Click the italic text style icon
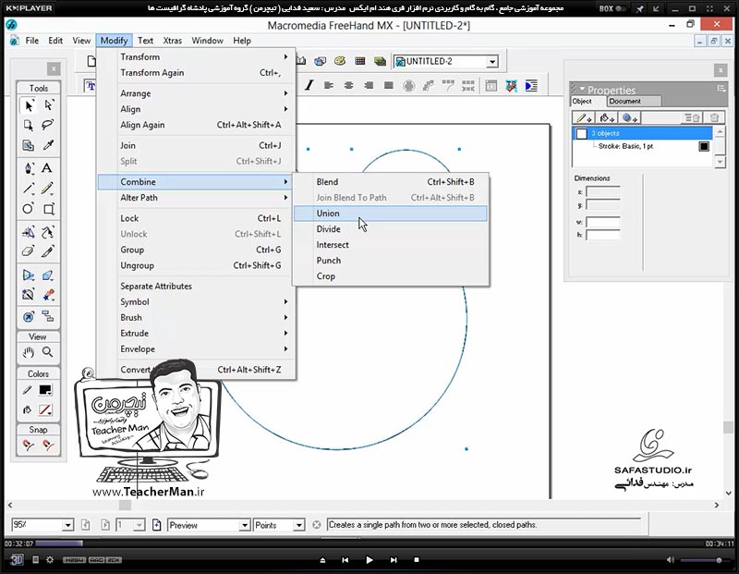 click(309, 85)
